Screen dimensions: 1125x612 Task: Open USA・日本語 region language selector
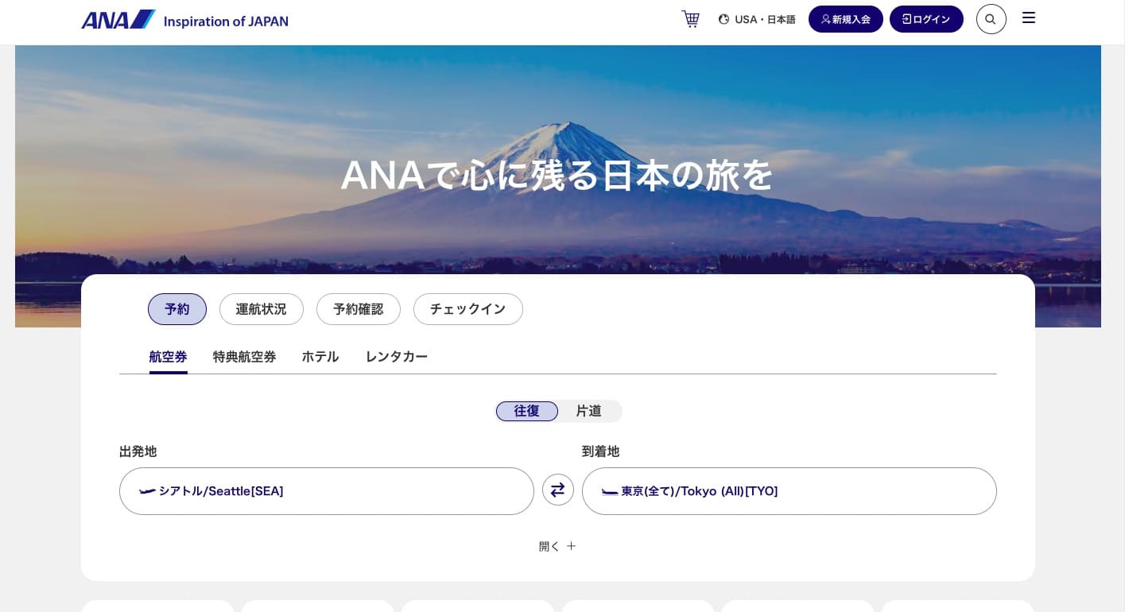click(x=757, y=19)
